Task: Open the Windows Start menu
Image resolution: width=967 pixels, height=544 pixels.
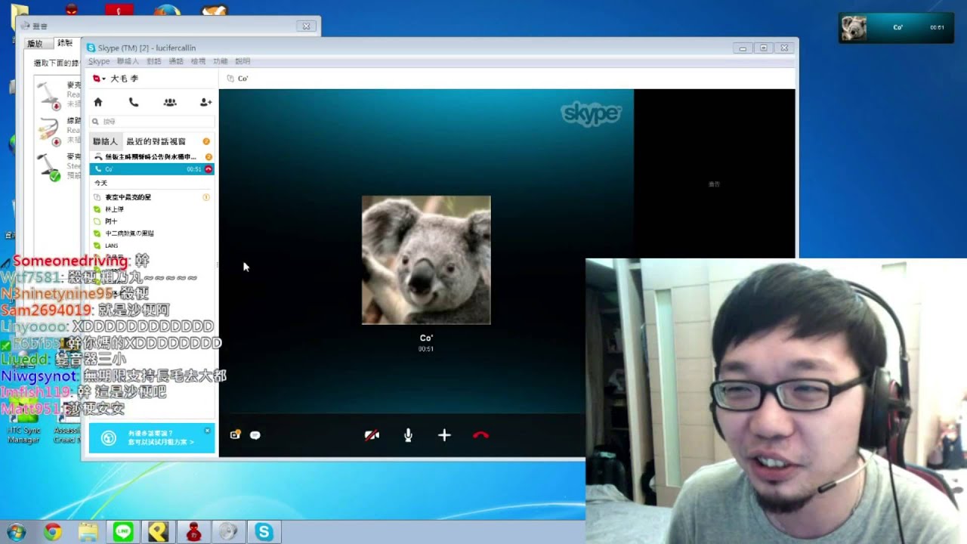Action: point(16,532)
